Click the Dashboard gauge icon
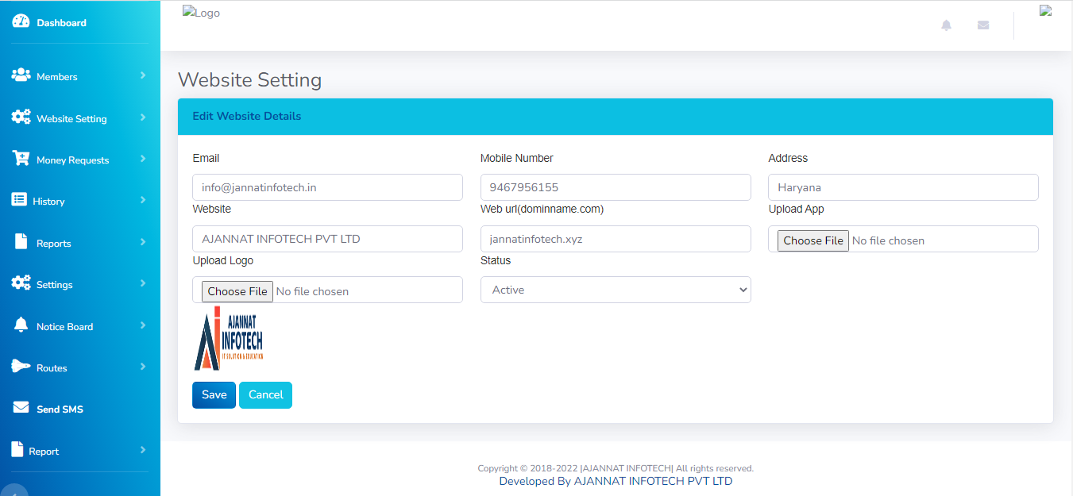This screenshot has width=1073, height=496. pos(21,22)
